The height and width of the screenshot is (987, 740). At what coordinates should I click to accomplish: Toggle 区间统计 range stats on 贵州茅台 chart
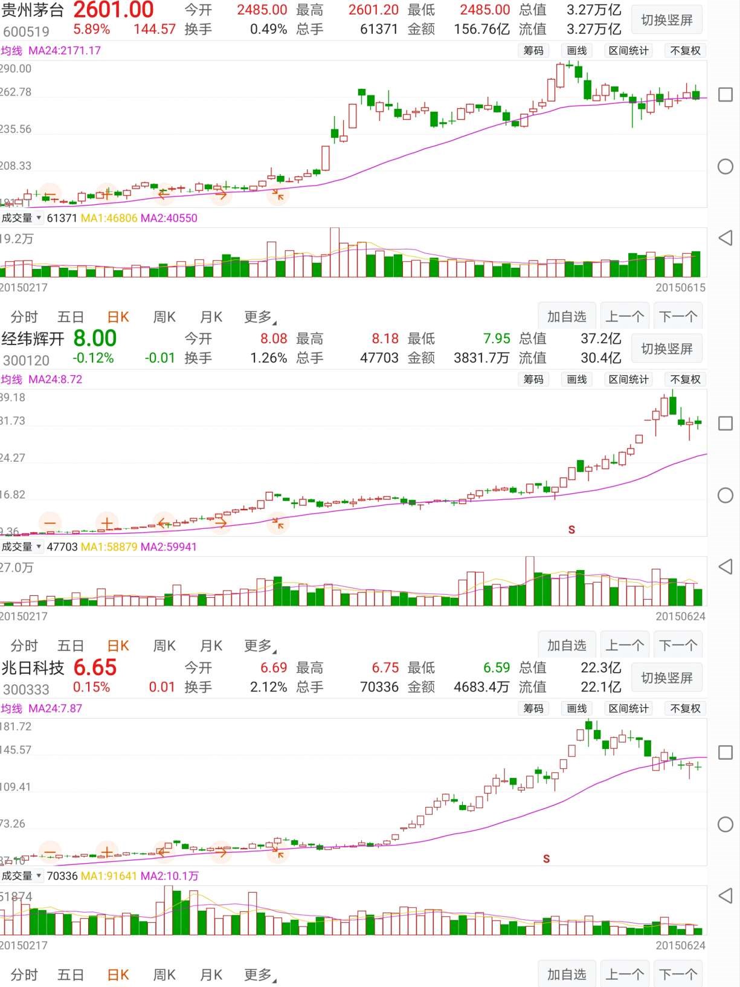(629, 51)
